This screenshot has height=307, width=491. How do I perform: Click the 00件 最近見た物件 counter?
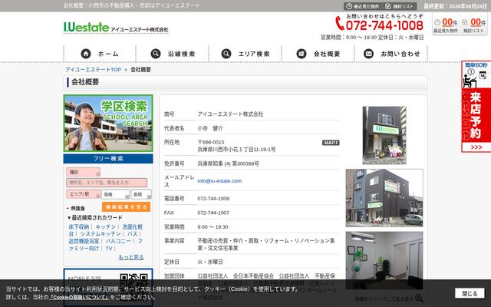(446, 25)
